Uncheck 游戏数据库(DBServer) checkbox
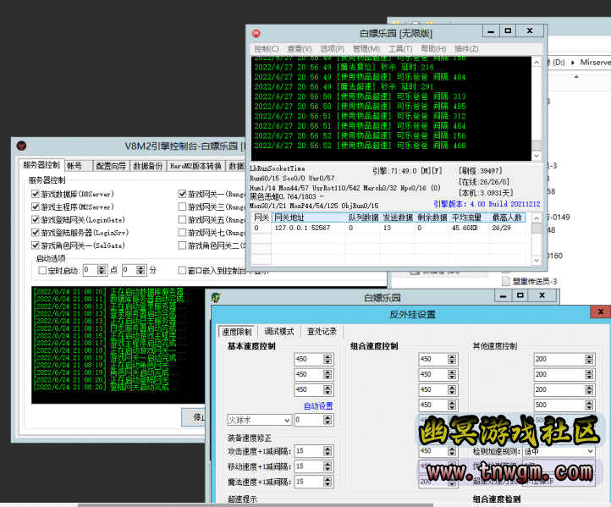The width and height of the screenshot is (611, 507). pyautogui.click(x=36, y=194)
